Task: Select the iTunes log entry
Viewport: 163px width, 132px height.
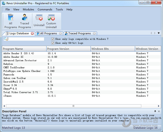Action: tap(81, 96)
